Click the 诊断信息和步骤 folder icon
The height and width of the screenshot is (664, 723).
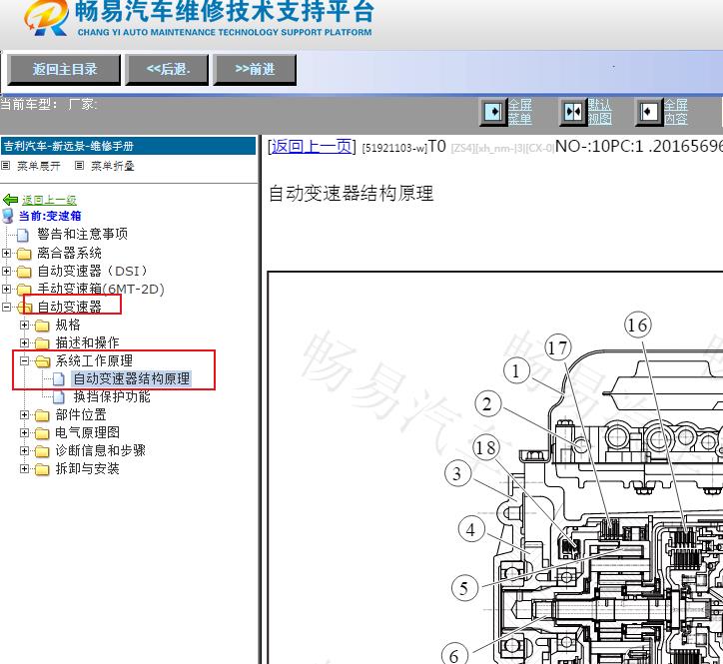pos(42,451)
